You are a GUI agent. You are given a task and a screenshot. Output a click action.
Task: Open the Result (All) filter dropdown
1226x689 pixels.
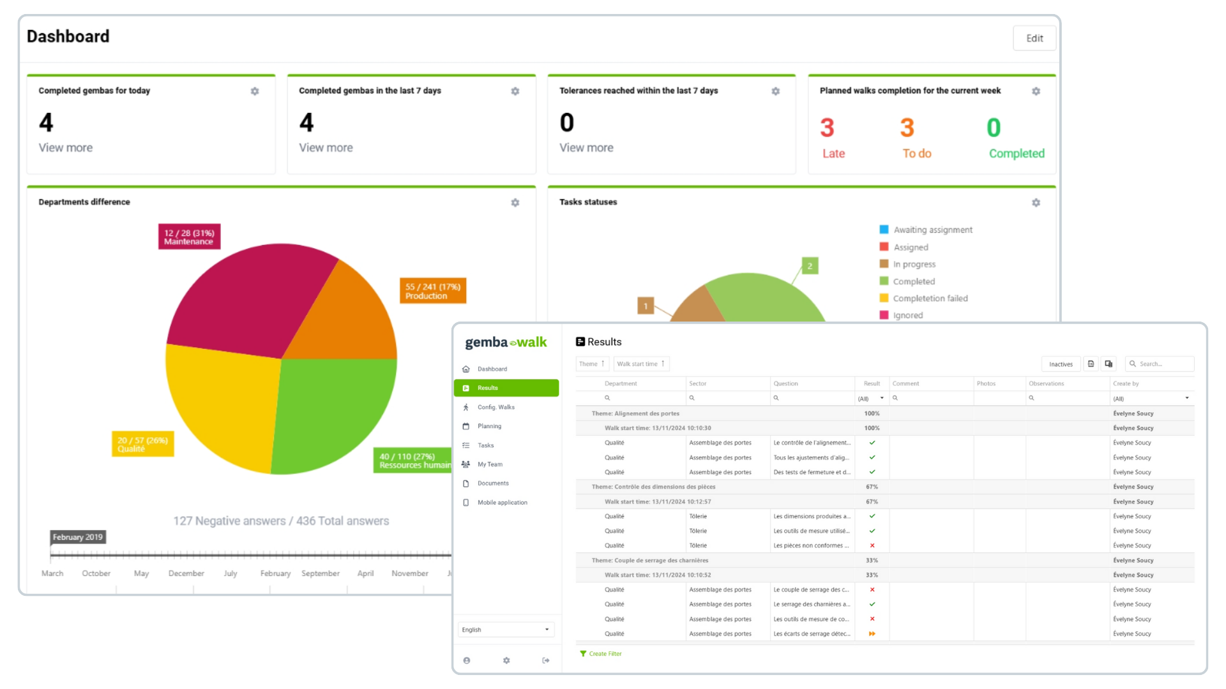pos(870,397)
